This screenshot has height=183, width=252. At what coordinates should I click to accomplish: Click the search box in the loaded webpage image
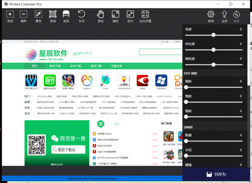pos(161,52)
